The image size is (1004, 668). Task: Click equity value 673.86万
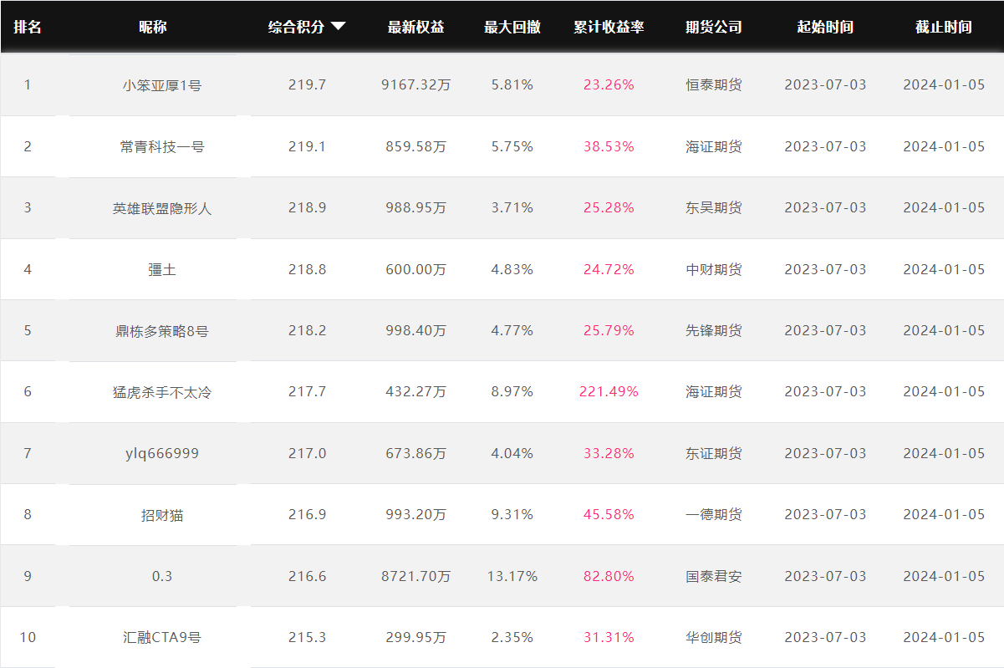tap(416, 453)
